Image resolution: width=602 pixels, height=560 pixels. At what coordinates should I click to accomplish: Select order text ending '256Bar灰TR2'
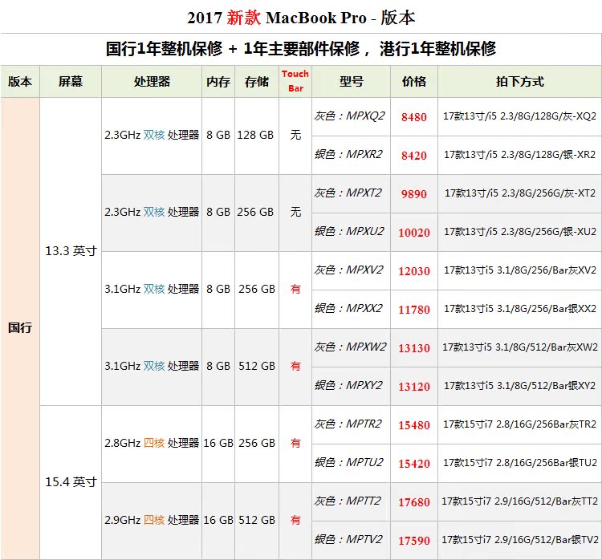coord(520,424)
